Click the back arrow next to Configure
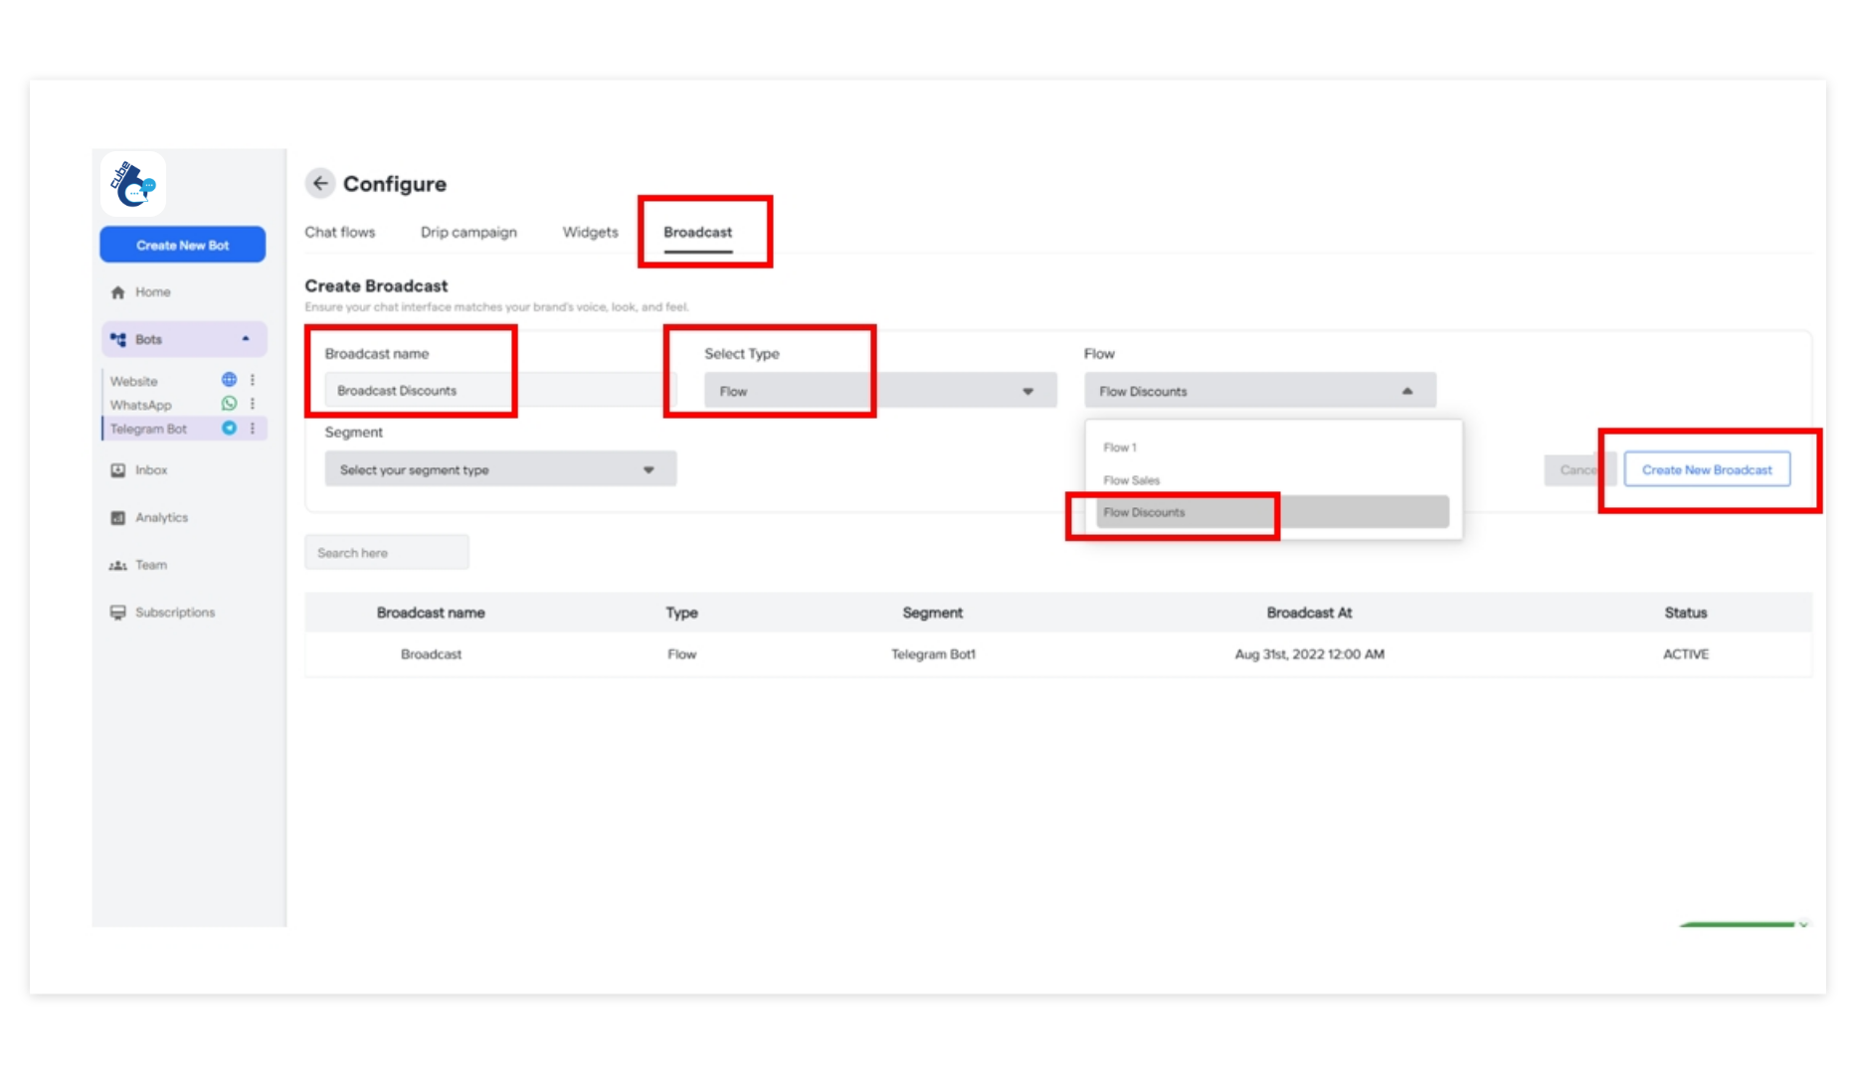The width and height of the screenshot is (1856, 1074). (x=320, y=183)
